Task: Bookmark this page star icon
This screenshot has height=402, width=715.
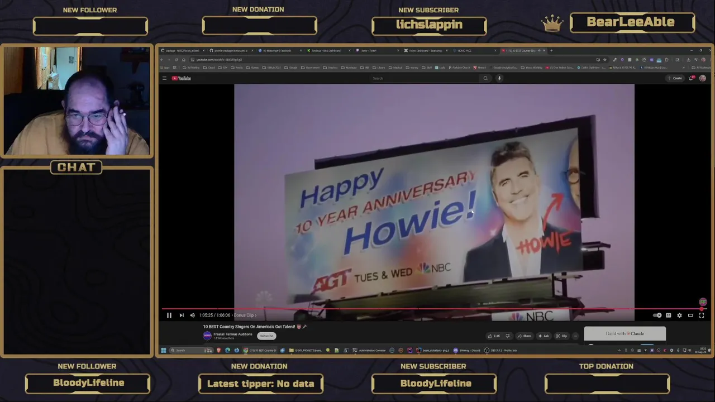Action: click(605, 60)
